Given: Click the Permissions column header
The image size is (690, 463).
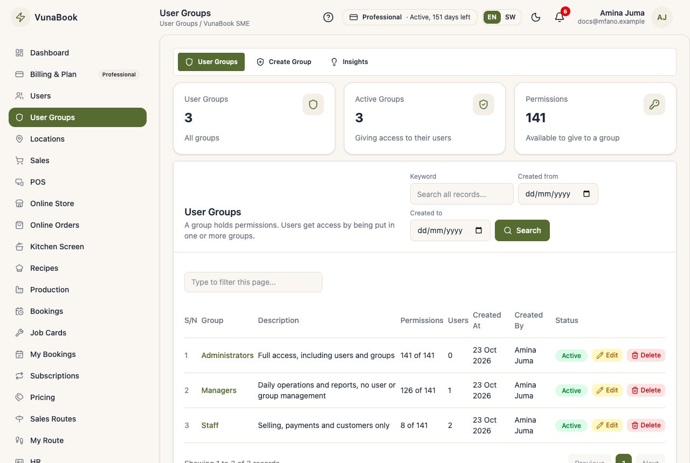Looking at the screenshot, I should [422, 320].
